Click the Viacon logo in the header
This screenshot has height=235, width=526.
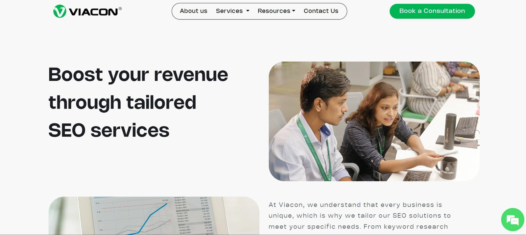tap(87, 12)
